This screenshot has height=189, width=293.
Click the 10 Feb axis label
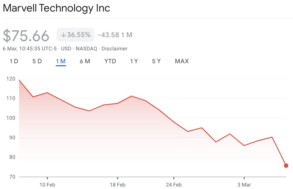(47, 185)
